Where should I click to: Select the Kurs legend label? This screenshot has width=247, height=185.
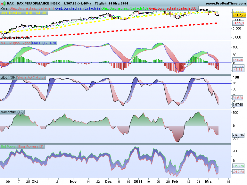point(4,9)
